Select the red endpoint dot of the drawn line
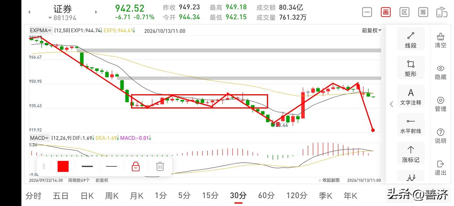The width and height of the screenshot is (454, 206). tap(373, 130)
